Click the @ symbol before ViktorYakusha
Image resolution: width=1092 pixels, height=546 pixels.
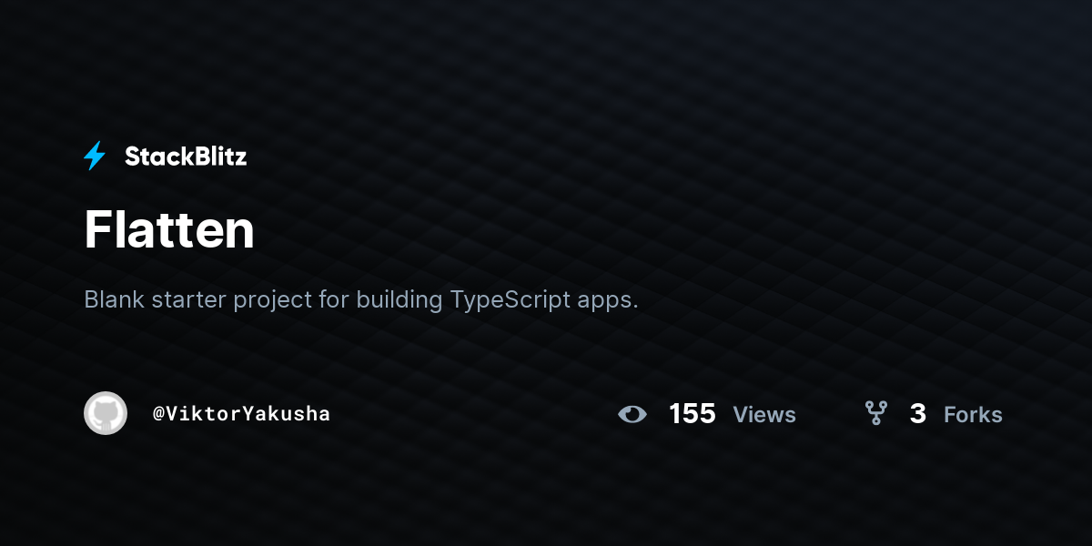pos(158,414)
